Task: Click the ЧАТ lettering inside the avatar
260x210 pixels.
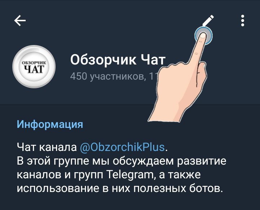Action: tap(34, 69)
